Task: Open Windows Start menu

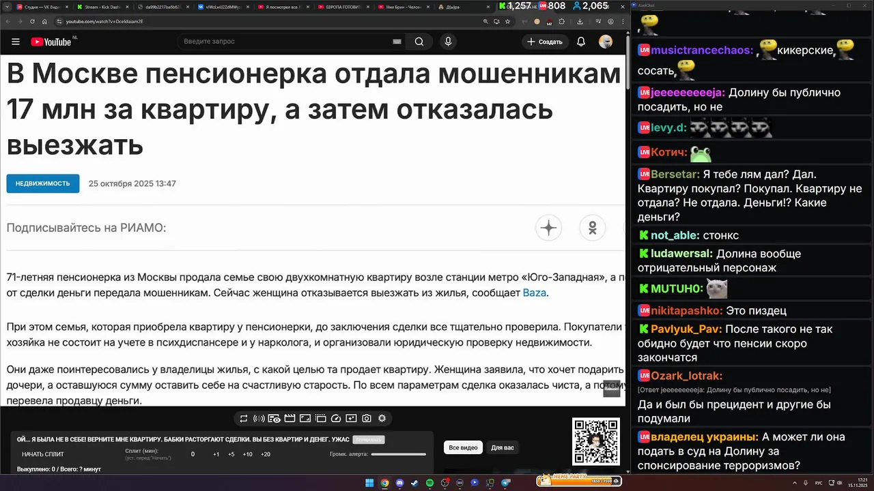Action: pyautogui.click(x=369, y=483)
